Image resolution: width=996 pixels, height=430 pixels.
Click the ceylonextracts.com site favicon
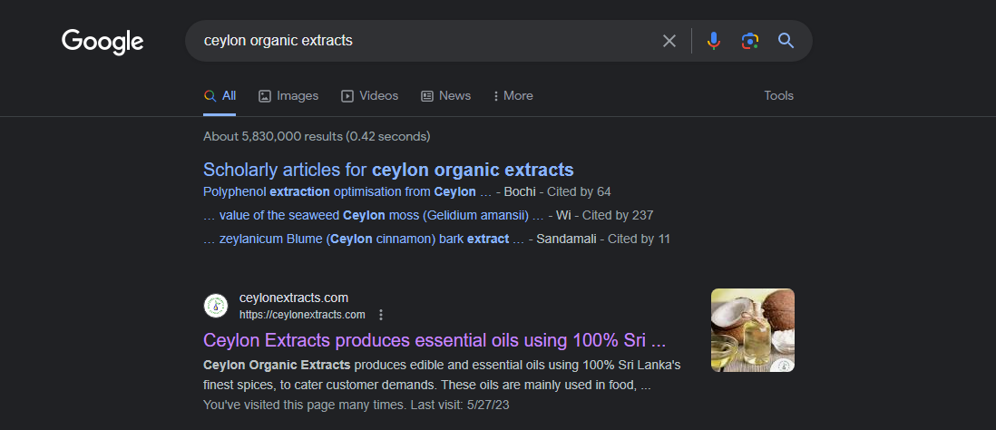pyautogui.click(x=216, y=306)
